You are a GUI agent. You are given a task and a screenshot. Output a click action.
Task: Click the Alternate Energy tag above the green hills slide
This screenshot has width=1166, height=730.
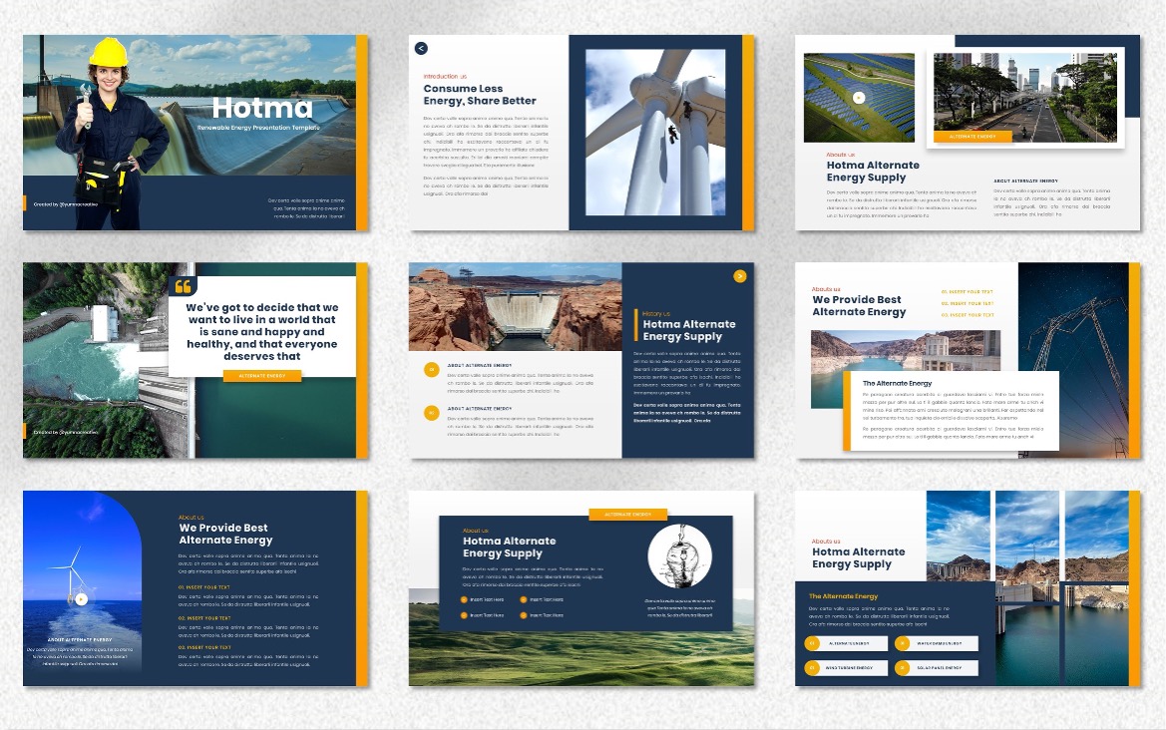(627, 515)
